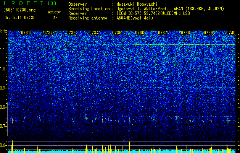The width and height of the screenshot is (240, 153).
Task: Click the meteor label
Action: point(54,12)
